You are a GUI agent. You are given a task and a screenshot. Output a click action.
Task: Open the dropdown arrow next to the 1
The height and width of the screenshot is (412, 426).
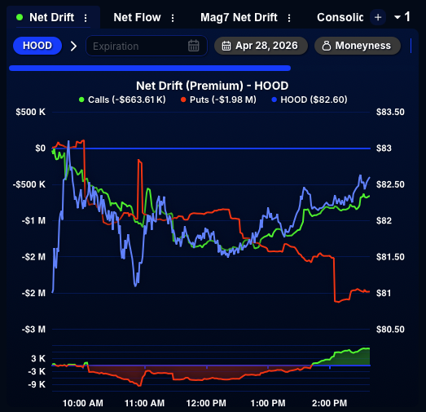pyautogui.click(x=397, y=17)
